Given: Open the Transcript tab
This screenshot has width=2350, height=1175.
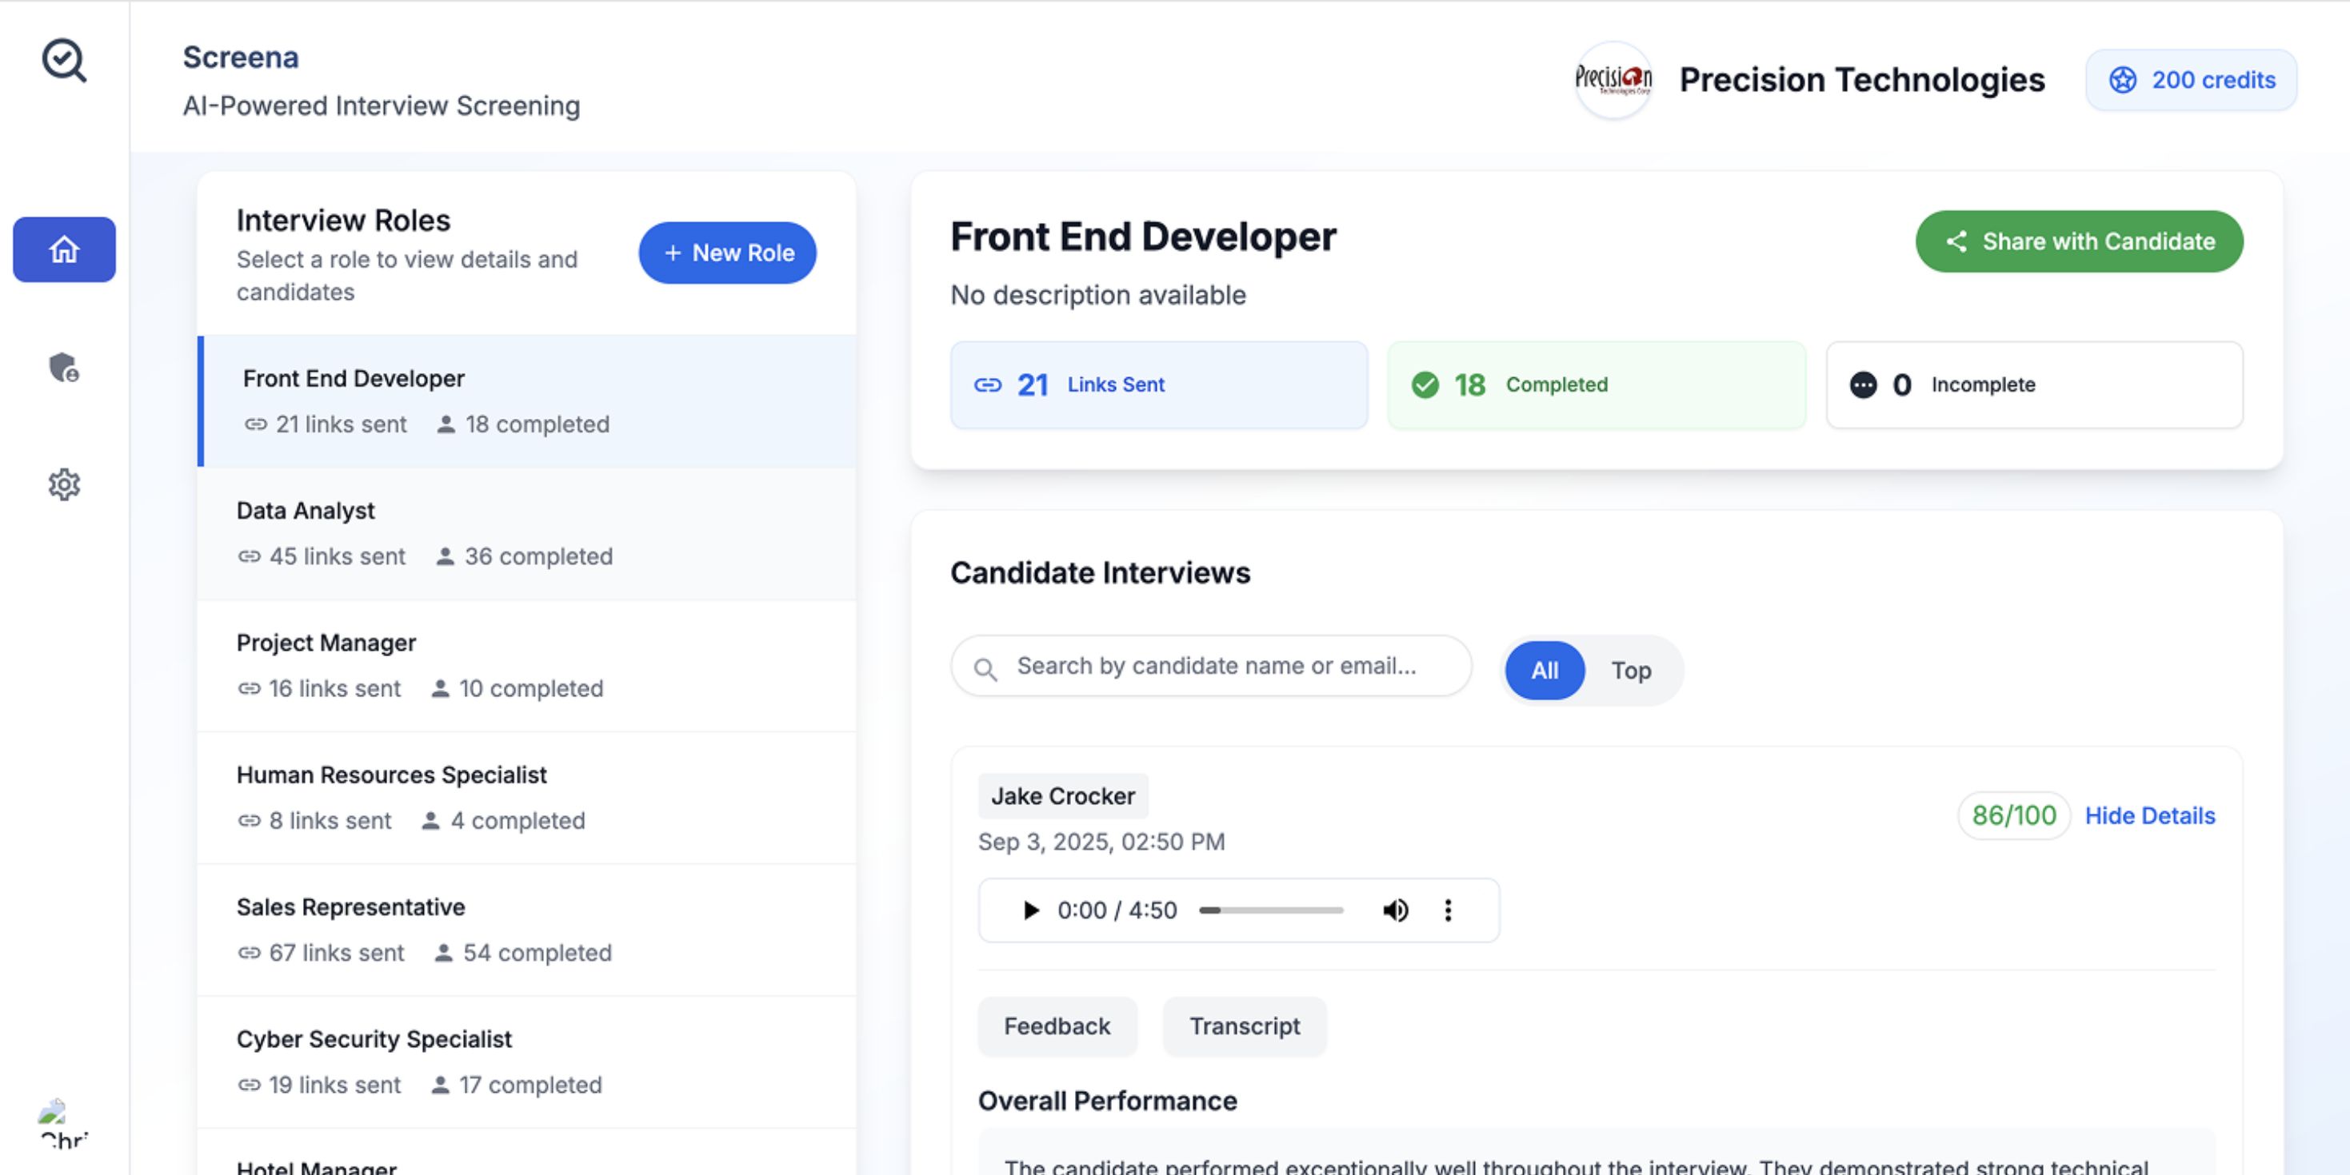Looking at the screenshot, I should 1244,1026.
